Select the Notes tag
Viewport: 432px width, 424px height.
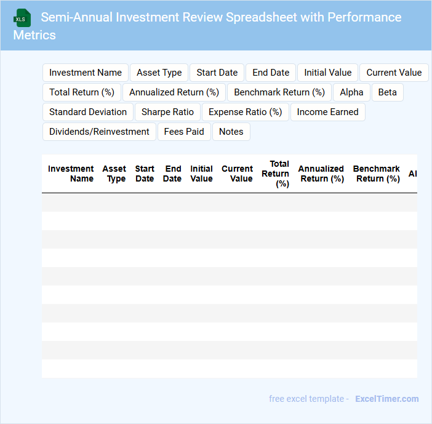click(x=231, y=132)
